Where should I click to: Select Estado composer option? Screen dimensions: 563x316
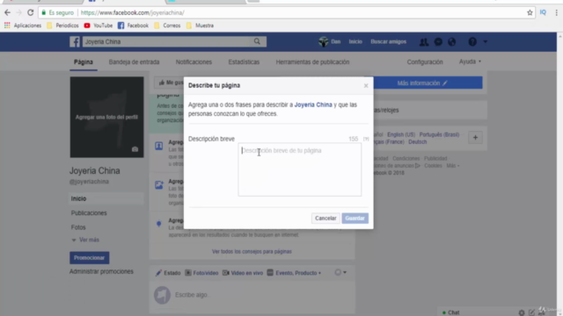(x=168, y=273)
